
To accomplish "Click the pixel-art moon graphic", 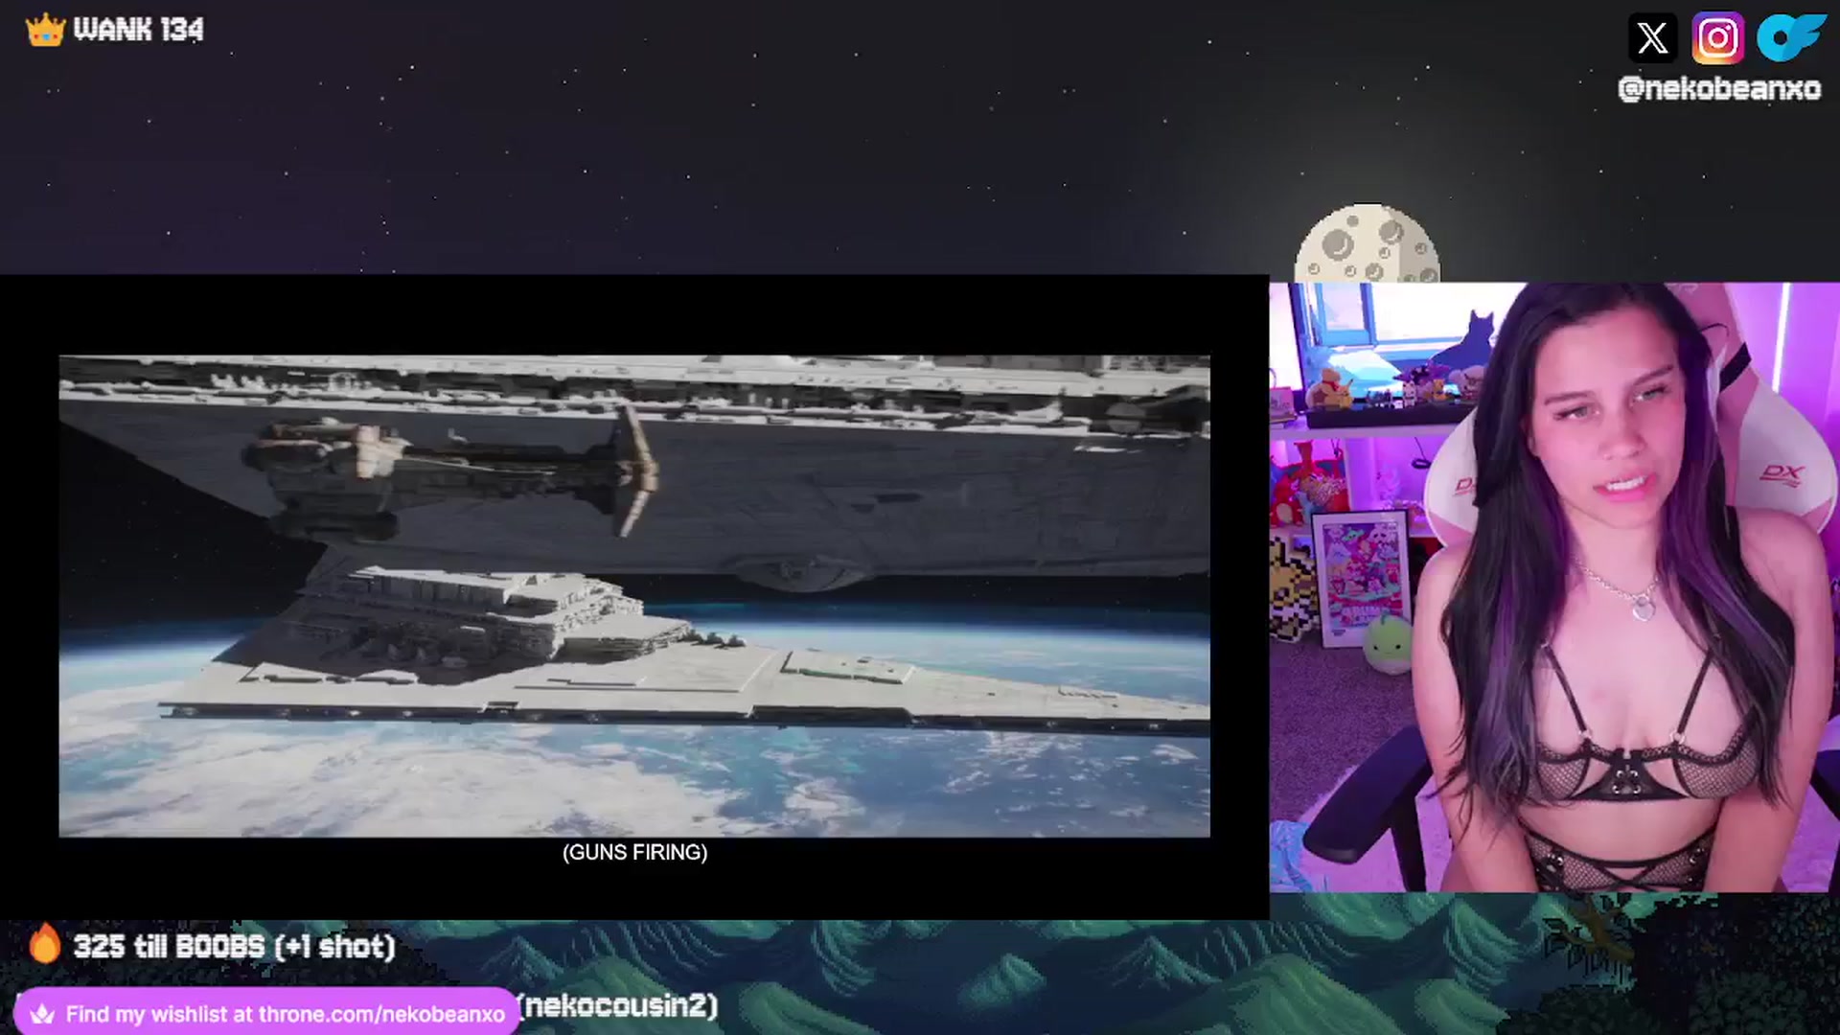I will tap(1367, 242).
